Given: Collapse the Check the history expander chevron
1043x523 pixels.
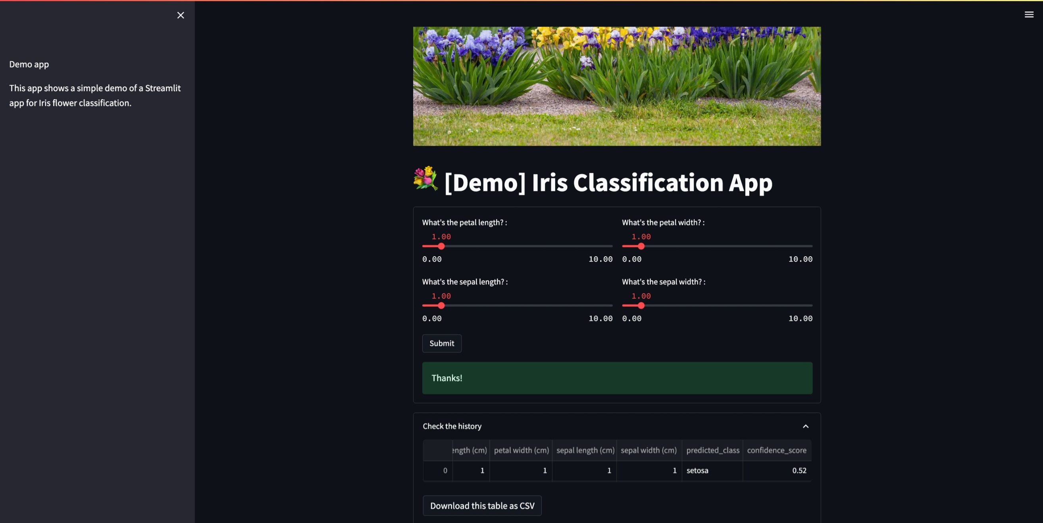Looking at the screenshot, I should (805, 426).
